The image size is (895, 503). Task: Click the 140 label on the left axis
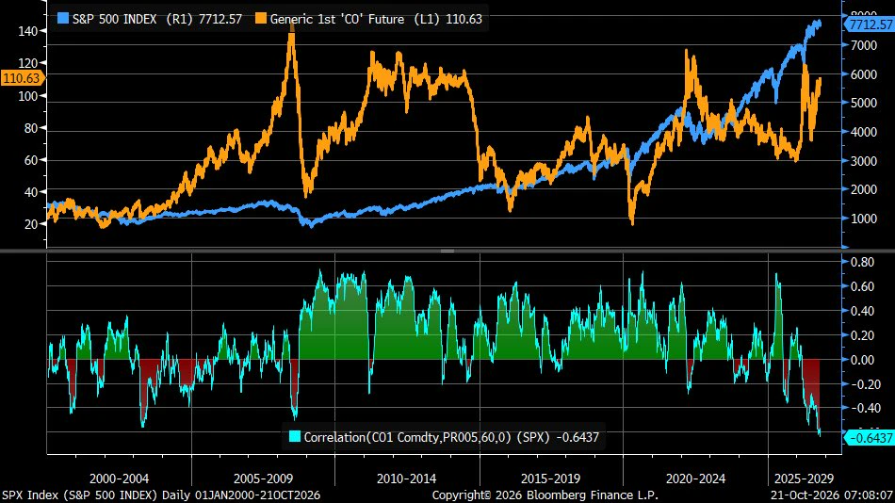tap(28, 31)
